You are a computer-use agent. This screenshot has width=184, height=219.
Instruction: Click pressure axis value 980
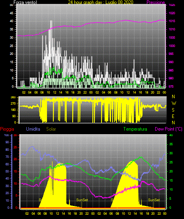pyautogui.click(x=171, y=78)
